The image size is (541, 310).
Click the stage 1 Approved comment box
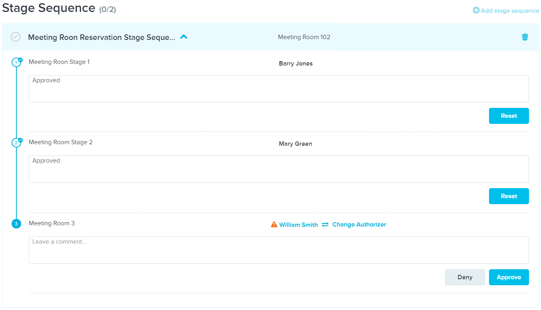coord(279,89)
